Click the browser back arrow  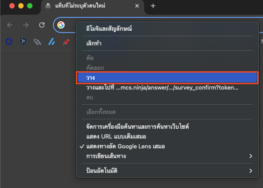[10, 25]
